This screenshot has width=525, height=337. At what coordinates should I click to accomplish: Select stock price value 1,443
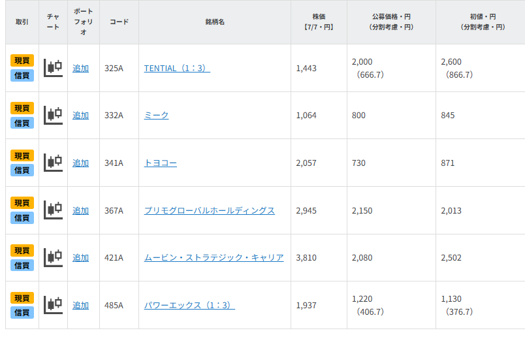(306, 69)
